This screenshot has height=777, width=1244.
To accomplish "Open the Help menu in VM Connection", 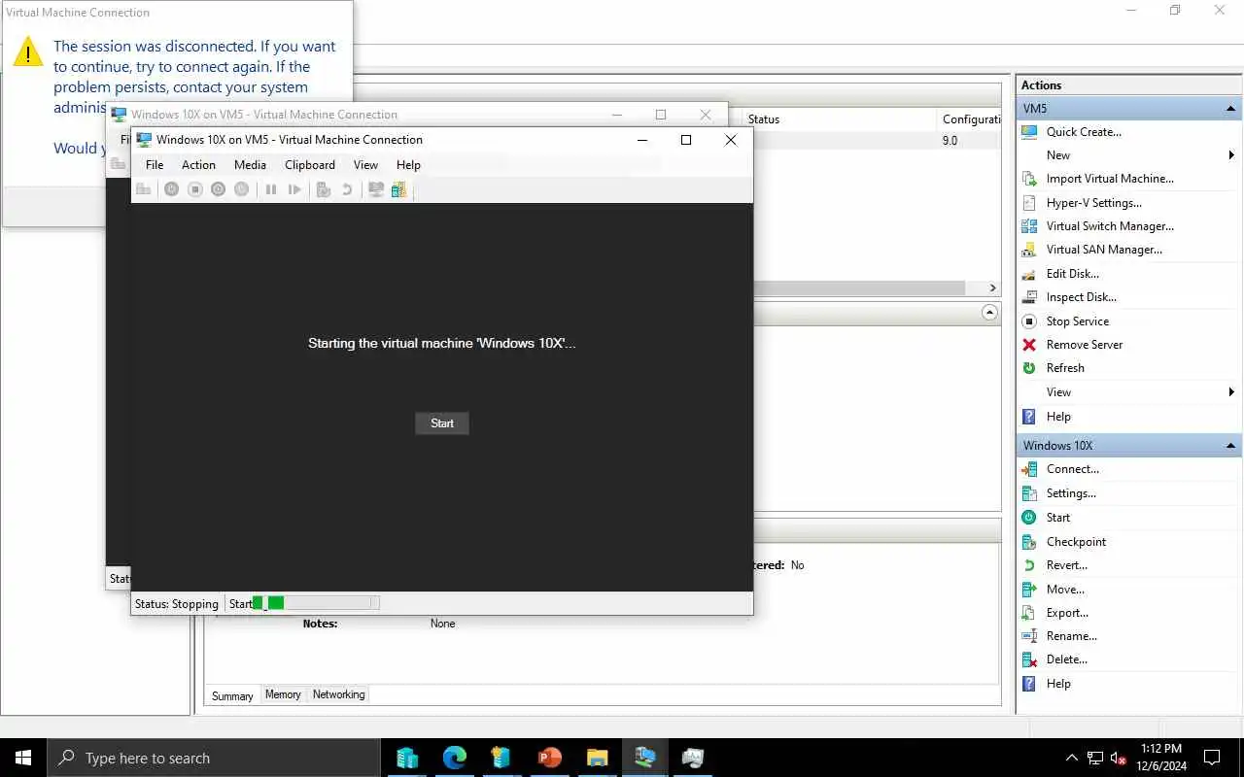I will (x=408, y=165).
